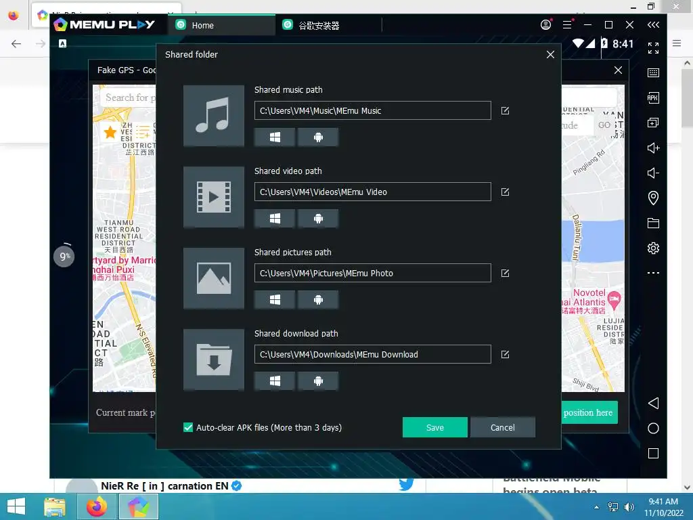This screenshot has width=693, height=520.
Task: Edit the shared download path
Action: pos(505,354)
